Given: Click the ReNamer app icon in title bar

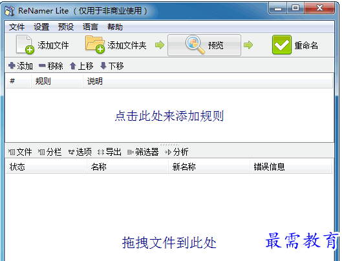Looking at the screenshot, I should [10, 11].
